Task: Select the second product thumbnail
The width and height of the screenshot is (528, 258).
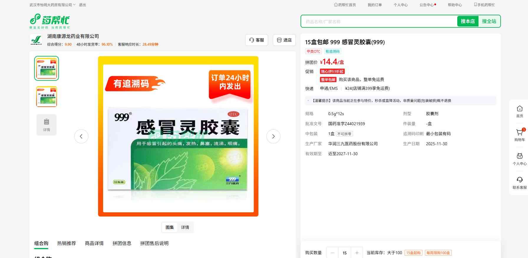Action: (47, 97)
